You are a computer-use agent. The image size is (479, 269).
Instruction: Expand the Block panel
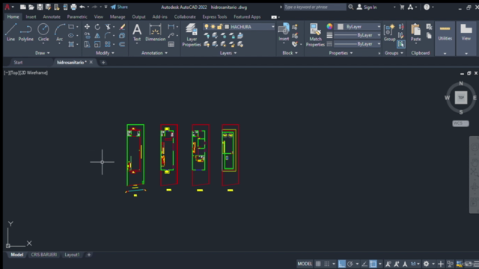pyautogui.click(x=290, y=53)
